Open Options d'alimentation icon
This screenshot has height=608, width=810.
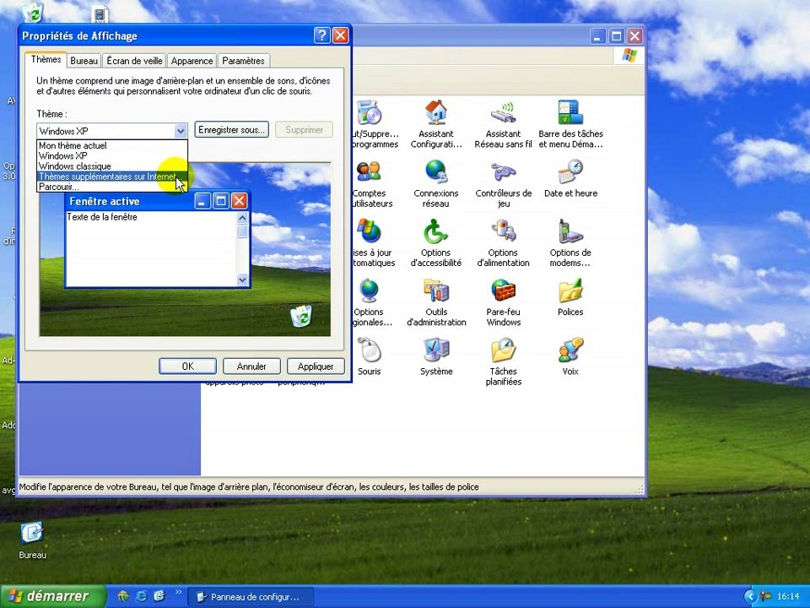(503, 233)
